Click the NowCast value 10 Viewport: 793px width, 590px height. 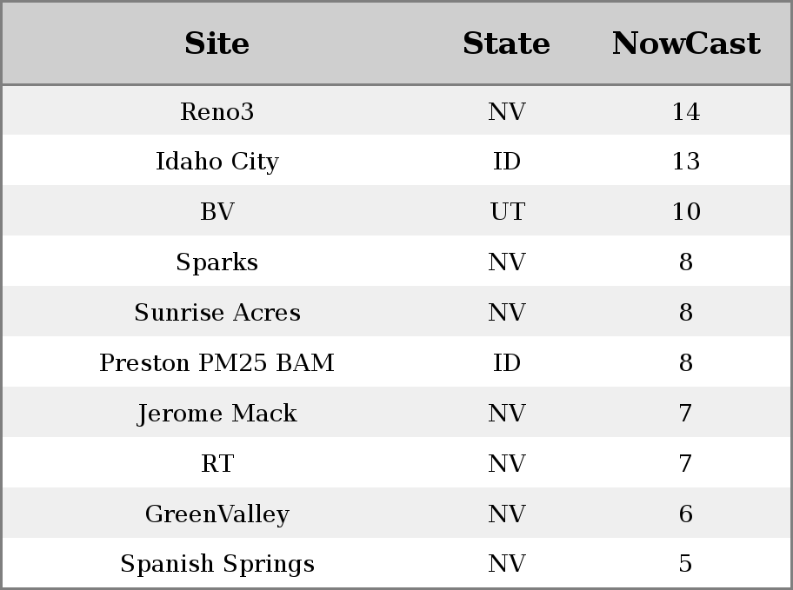pyautogui.click(x=685, y=212)
